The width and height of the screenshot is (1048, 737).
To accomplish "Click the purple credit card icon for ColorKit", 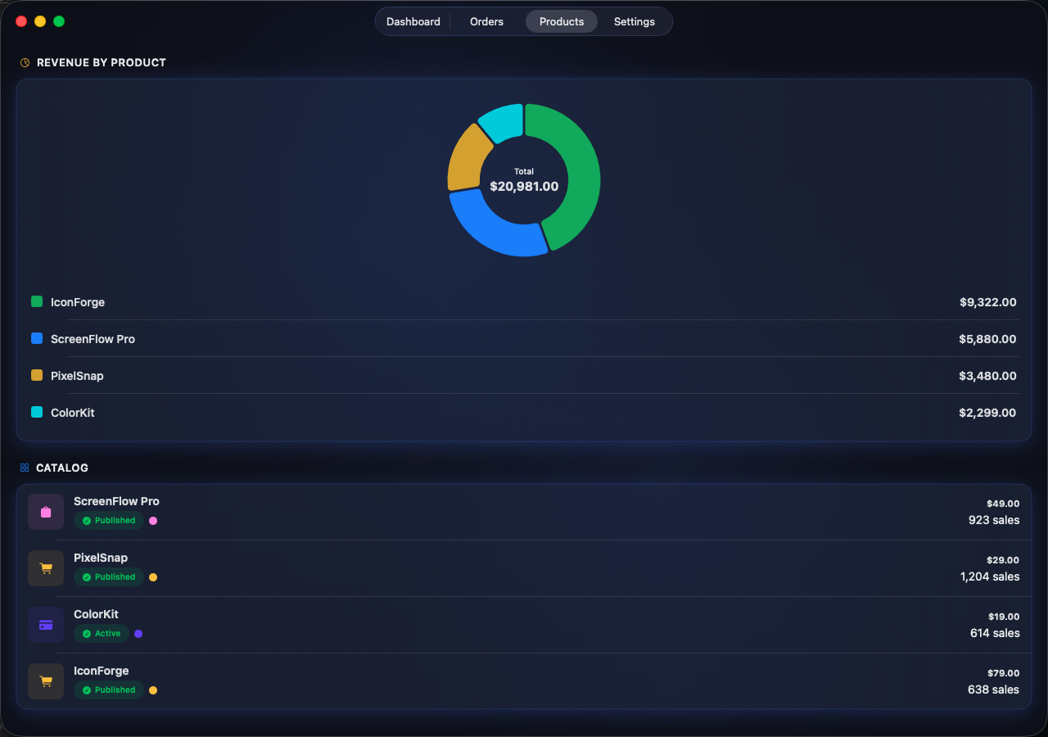I will 46,624.
